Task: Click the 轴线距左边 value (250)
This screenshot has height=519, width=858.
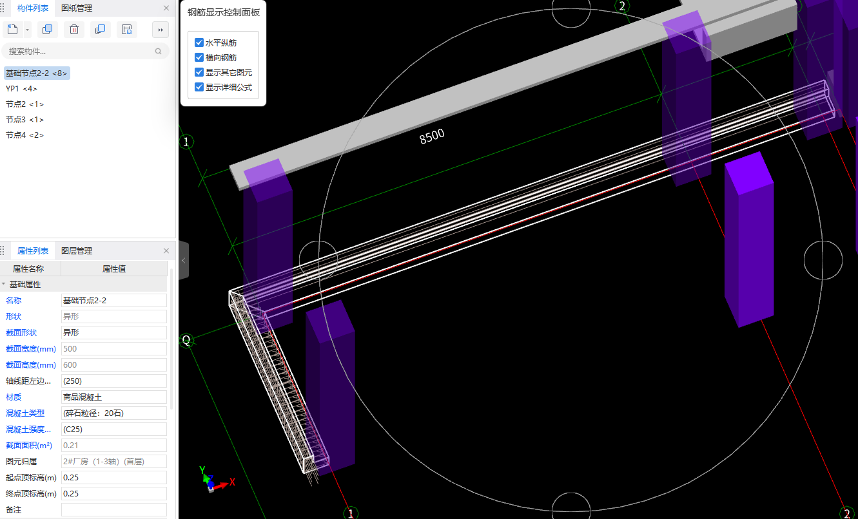Action: click(114, 381)
